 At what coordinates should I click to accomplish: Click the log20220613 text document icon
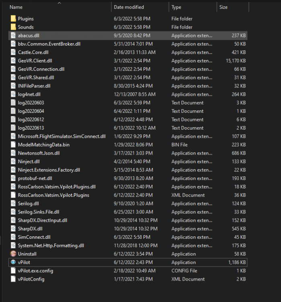pyautogui.click(x=13, y=128)
